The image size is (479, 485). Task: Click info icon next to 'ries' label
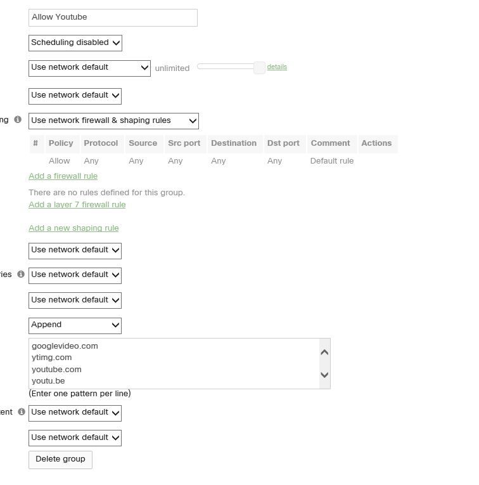point(21,274)
